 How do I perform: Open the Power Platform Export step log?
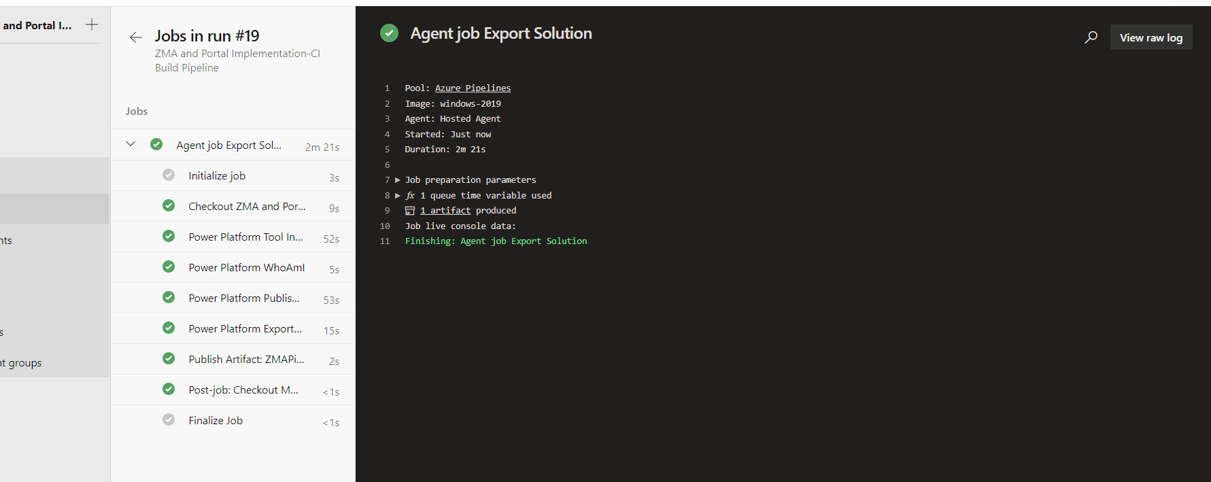(245, 329)
